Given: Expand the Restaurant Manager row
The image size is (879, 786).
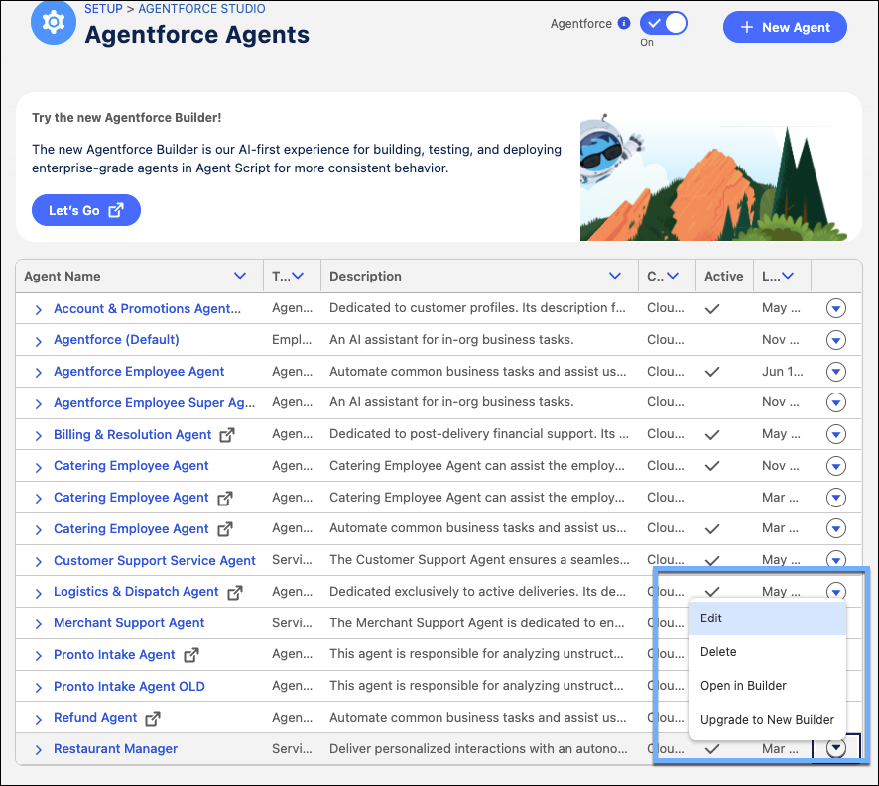Looking at the screenshot, I should tap(38, 749).
